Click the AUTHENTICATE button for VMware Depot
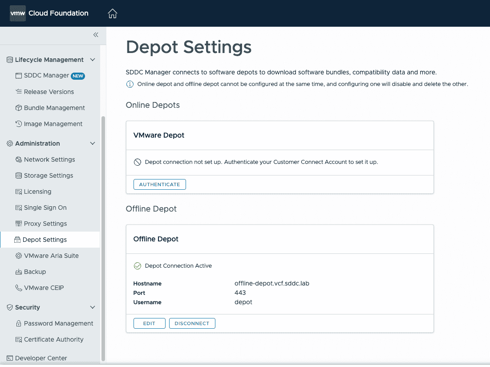 click(159, 184)
